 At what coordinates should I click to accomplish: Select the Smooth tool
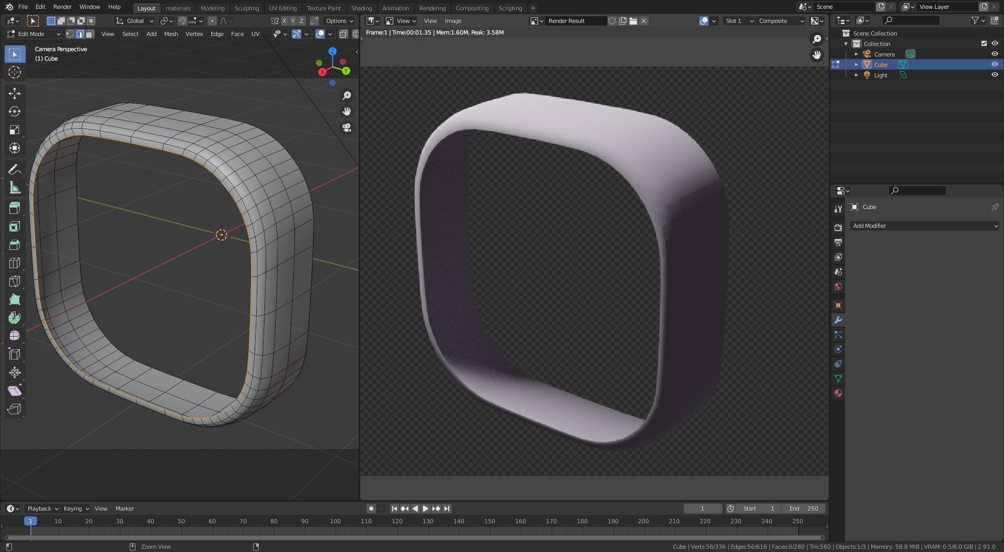coord(15,336)
